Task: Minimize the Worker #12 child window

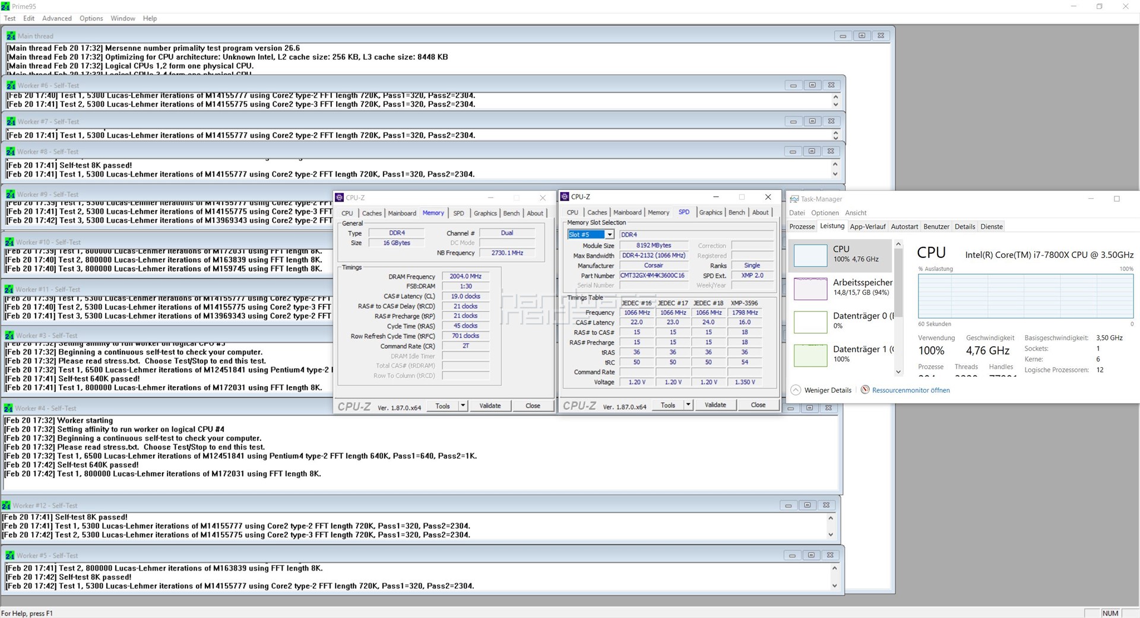Action: [788, 505]
